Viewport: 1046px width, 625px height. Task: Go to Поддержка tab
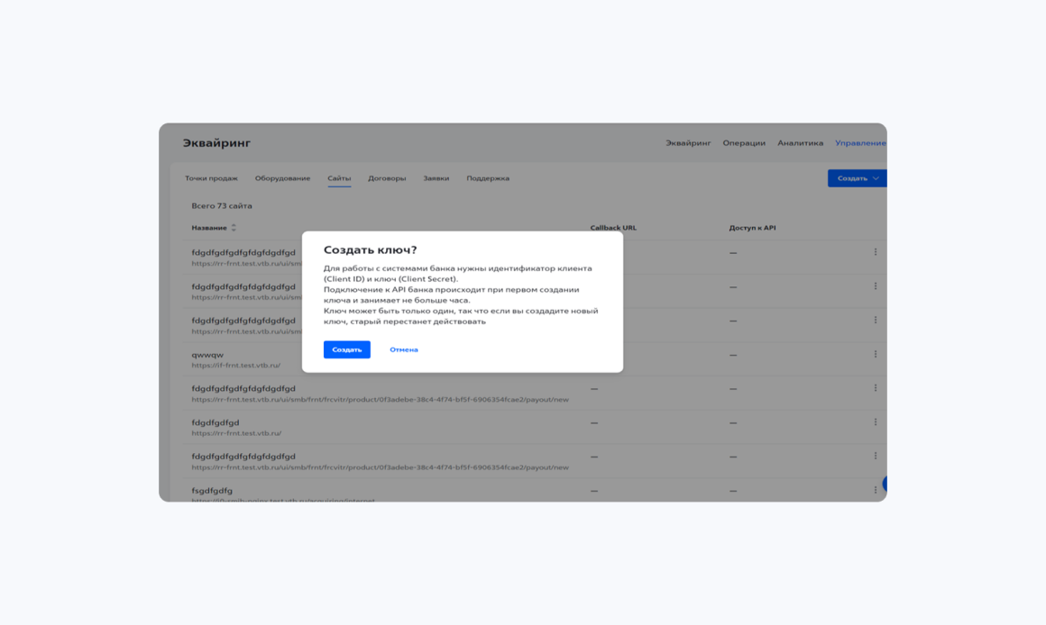(x=488, y=178)
